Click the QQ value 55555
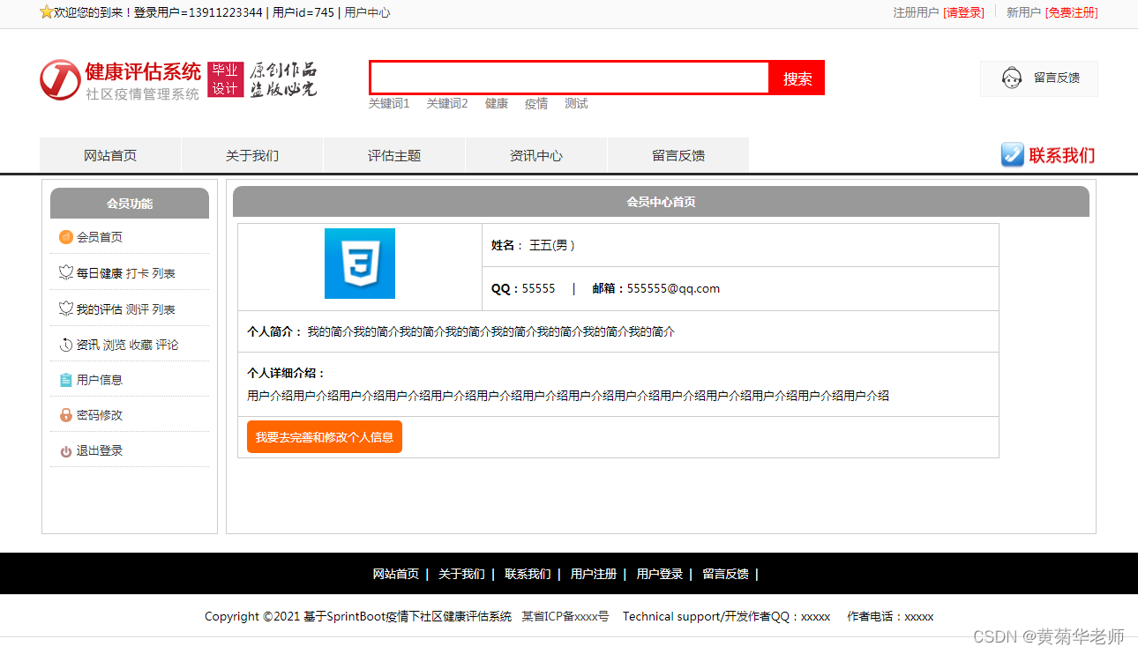The image size is (1138, 654). click(x=539, y=288)
